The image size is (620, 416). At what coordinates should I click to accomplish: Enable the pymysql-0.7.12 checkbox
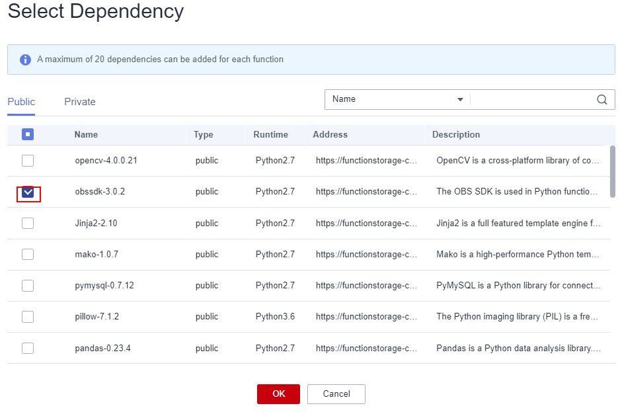28,285
